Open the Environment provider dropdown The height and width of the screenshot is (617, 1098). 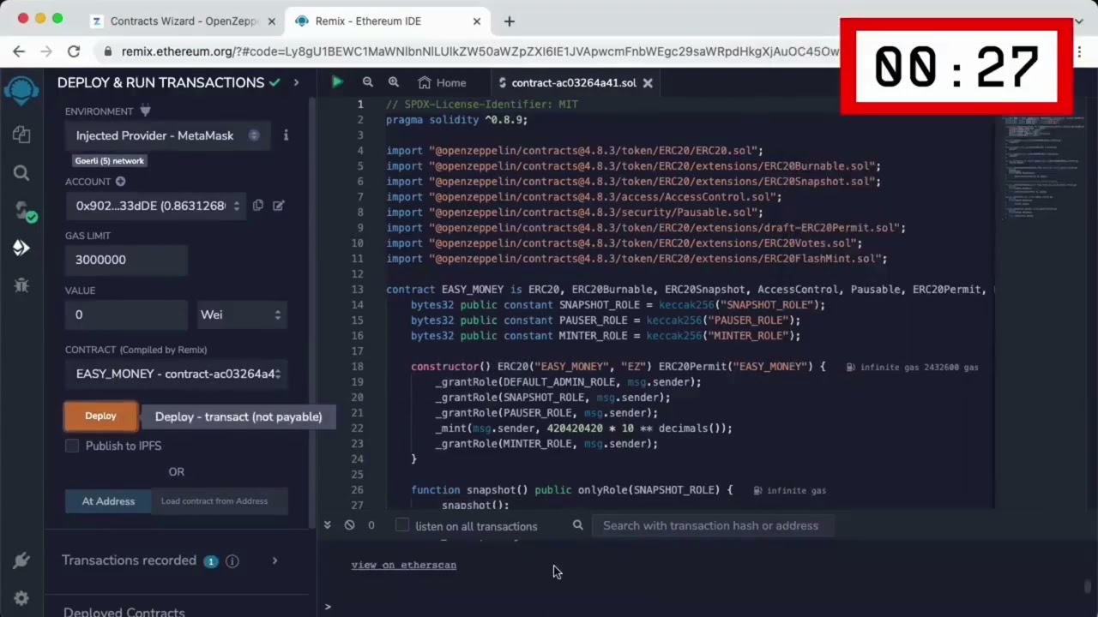[x=167, y=135]
